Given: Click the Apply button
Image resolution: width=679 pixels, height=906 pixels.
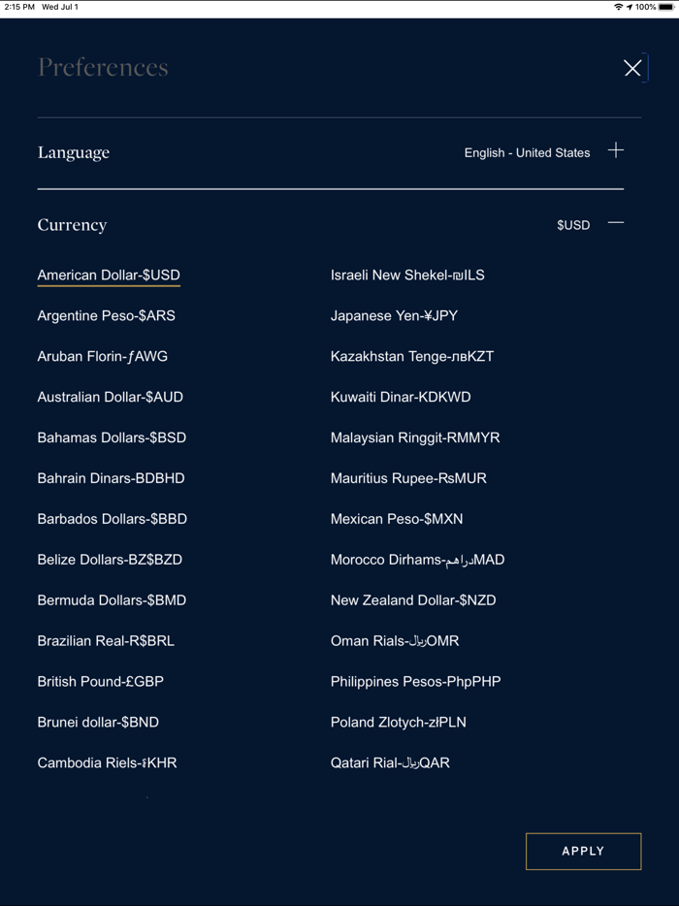Looking at the screenshot, I should tap(583, 851).
